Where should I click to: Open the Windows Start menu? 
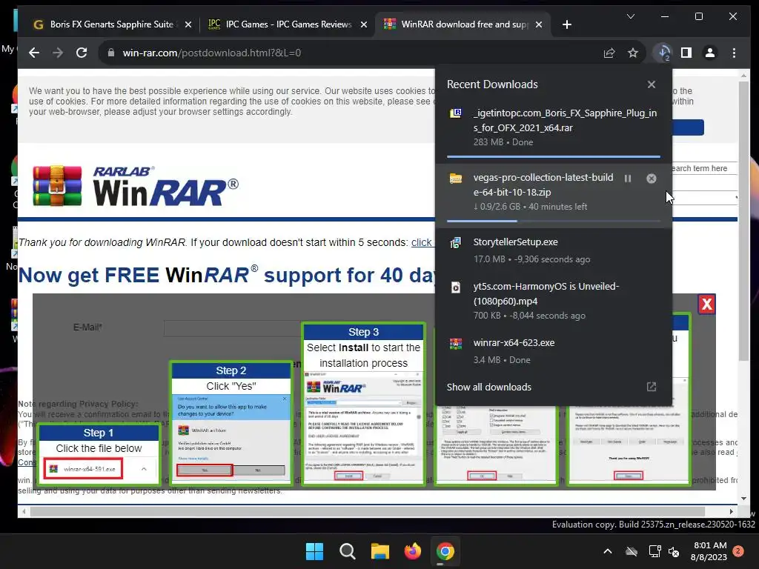[314, 551]
